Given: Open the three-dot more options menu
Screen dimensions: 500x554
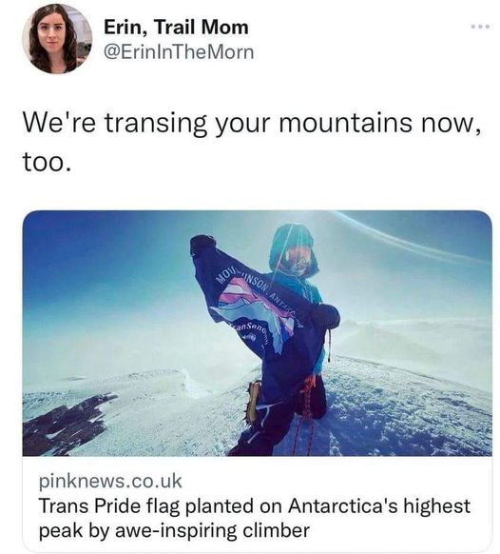Looking at the screenshot, I should coord(481,27).
